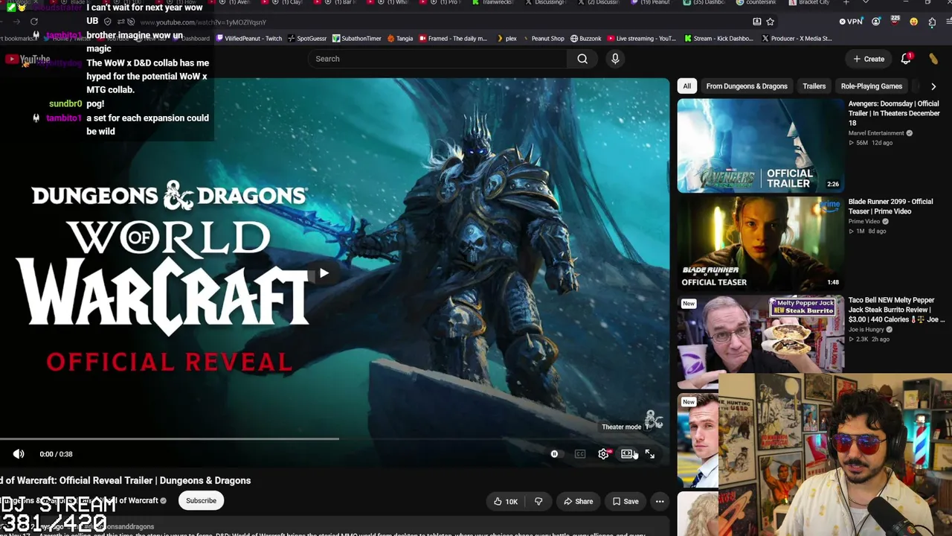Open the Tangia bookmark

click(x=400, y=39)
